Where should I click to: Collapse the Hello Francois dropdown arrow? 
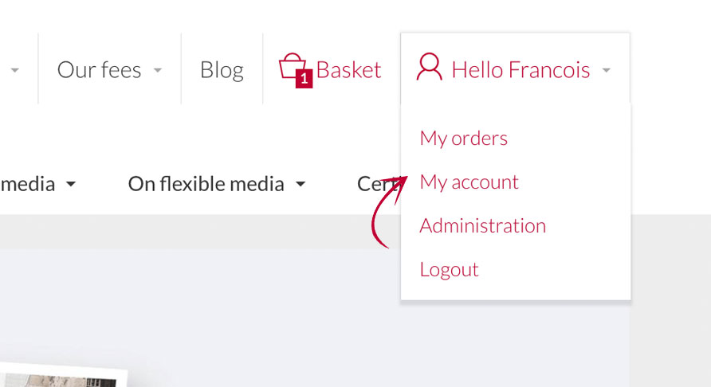(607, 71)
